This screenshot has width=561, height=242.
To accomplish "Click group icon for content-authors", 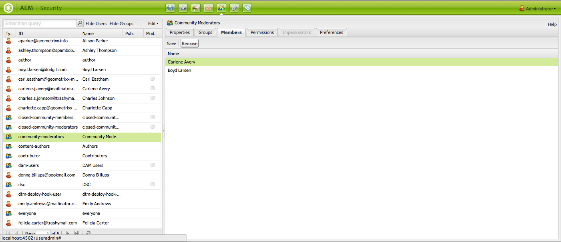I will 8,146.
